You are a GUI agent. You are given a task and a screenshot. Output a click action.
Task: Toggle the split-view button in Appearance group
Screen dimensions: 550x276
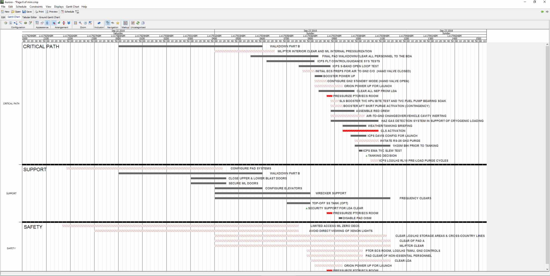tap(47, 23)
